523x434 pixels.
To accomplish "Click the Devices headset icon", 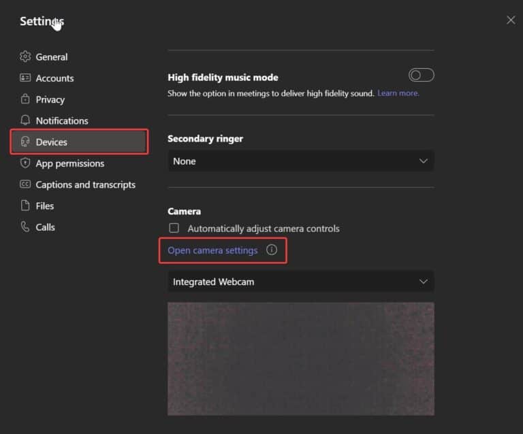I will click(25, 142).
